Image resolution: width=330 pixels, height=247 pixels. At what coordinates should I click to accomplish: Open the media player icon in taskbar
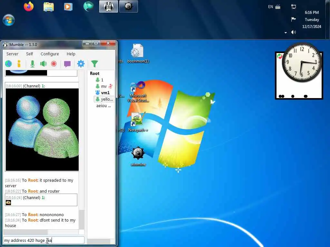(68, 6)
